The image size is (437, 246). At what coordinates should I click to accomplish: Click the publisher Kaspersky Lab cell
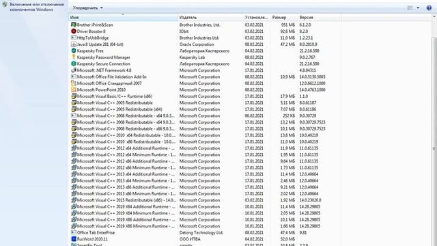192,57
